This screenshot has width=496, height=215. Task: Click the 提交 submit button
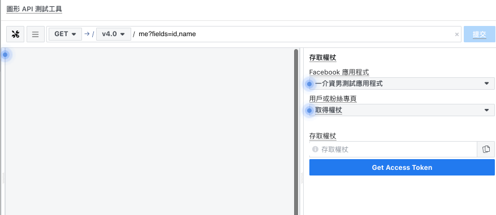(x=479, y=34)
